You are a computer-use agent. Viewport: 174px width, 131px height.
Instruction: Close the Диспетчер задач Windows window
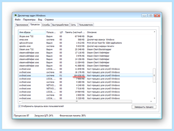pos(157,16)
